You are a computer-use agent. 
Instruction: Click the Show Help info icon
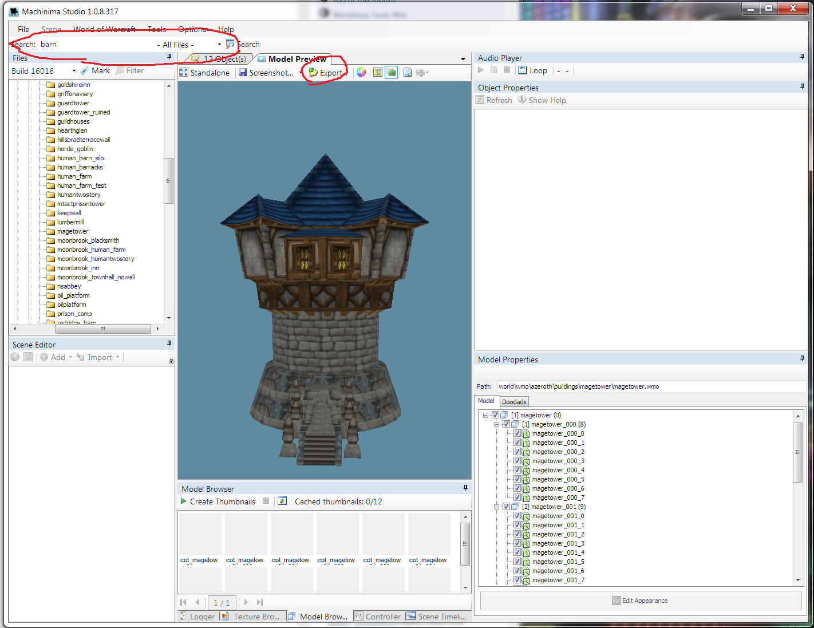click(522, 99)
